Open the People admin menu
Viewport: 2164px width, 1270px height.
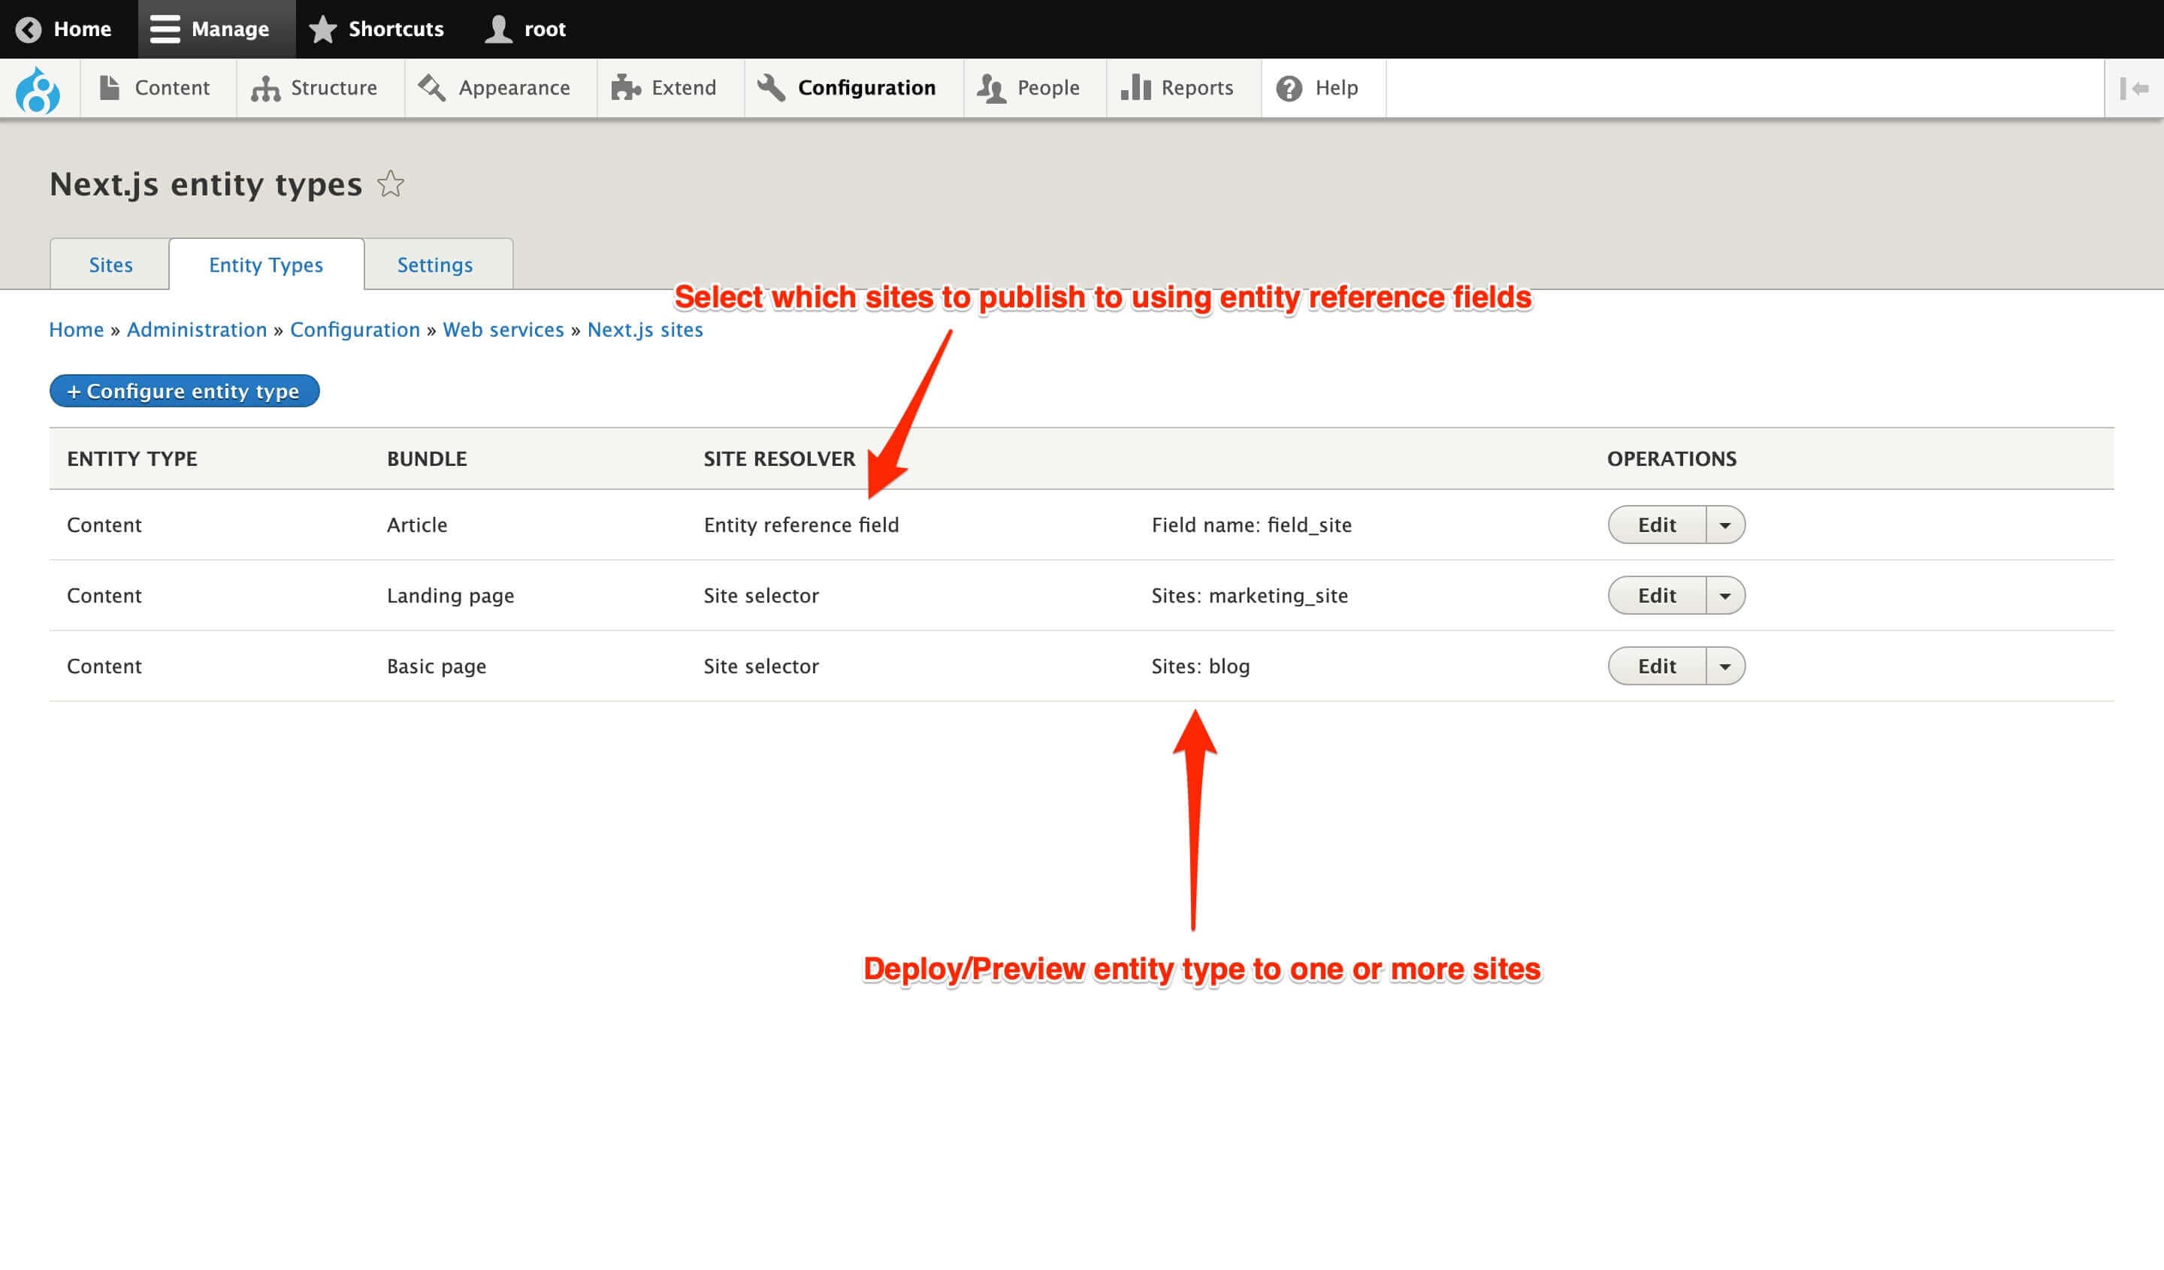1035,88
